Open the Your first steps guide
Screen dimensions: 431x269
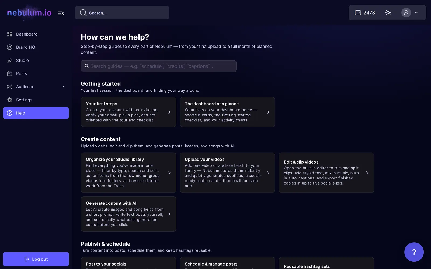[x=128, y=112]
